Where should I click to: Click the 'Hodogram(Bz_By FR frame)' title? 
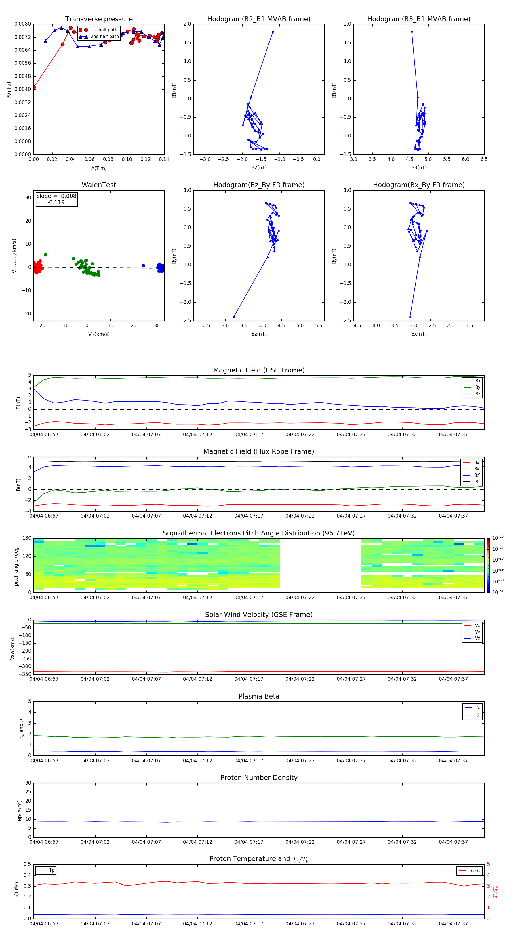259,185
